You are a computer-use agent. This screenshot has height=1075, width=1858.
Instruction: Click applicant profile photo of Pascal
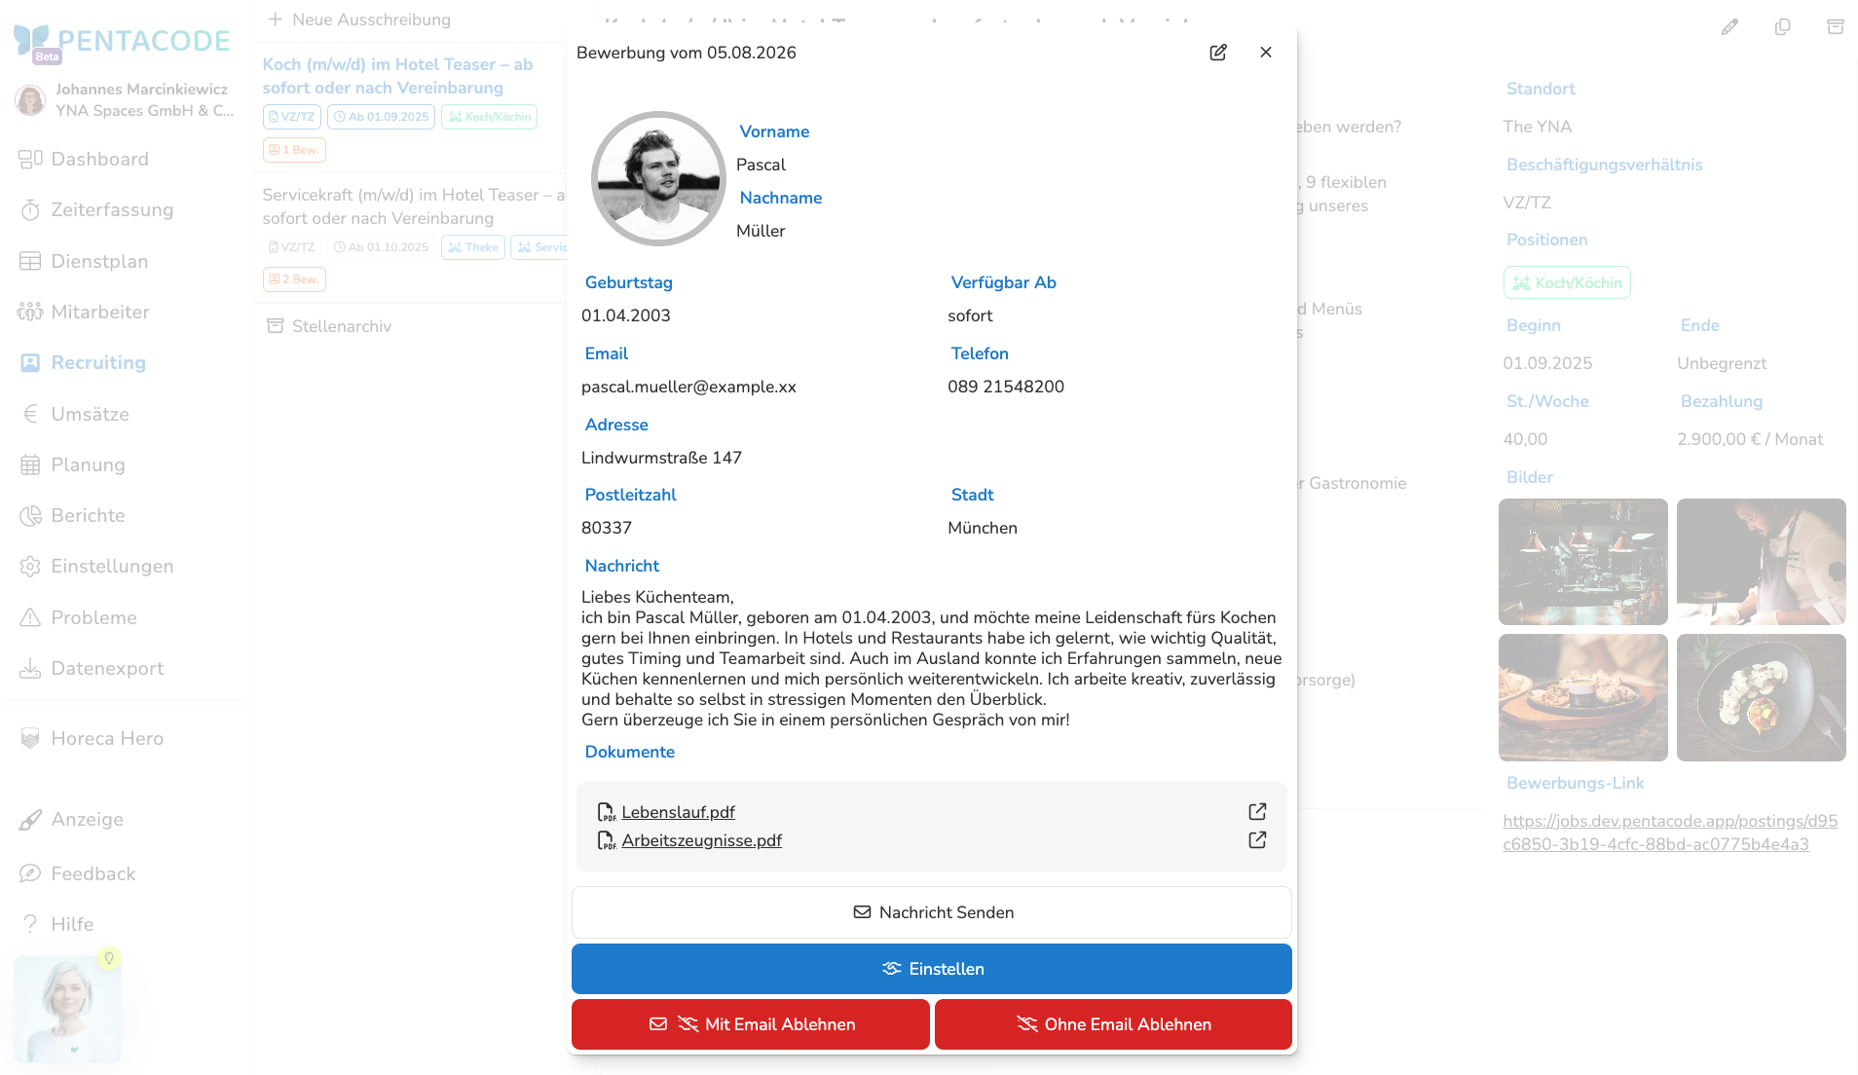658,179
